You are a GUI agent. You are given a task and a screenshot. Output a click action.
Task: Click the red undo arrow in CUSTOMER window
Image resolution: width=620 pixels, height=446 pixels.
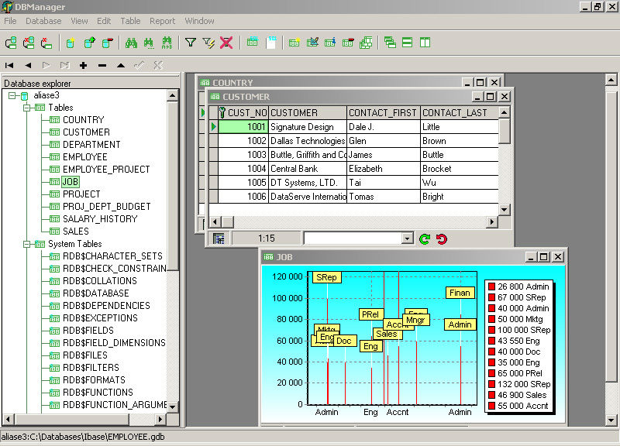click(x=442, y=239)
